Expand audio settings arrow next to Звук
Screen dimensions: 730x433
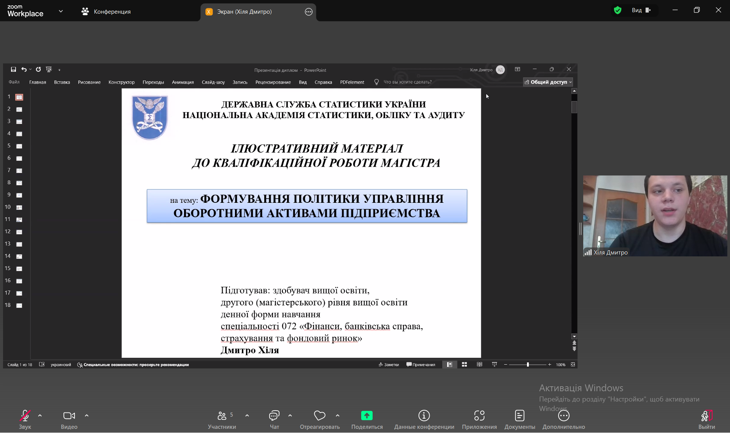(x=40, y=416)
